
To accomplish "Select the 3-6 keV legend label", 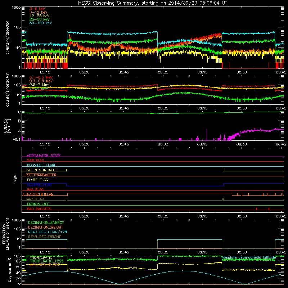I will (x=37, y=9).
